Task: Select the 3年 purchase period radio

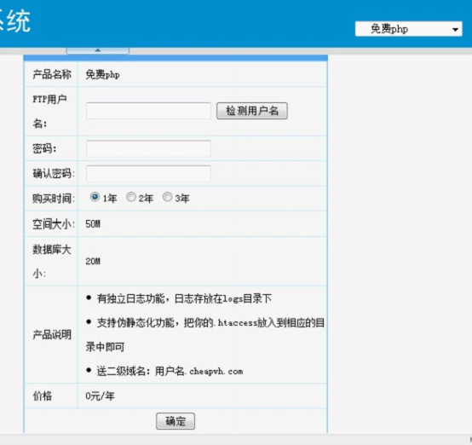Action: (x=167, y=197)
